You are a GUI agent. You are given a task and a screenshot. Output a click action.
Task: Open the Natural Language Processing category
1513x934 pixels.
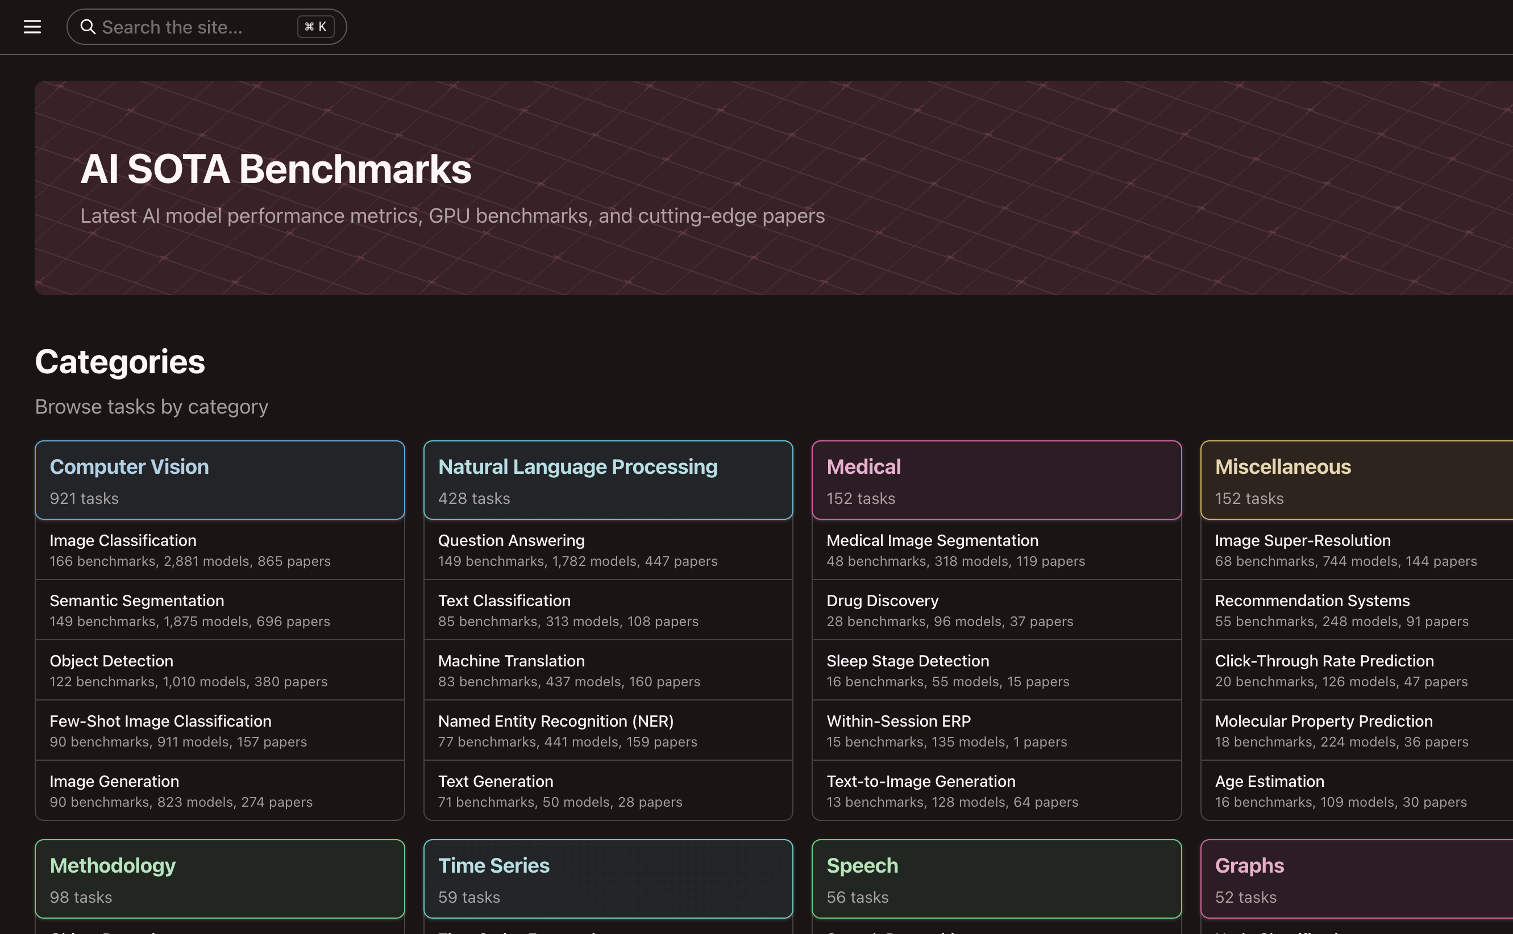click(x=608, y=480)
